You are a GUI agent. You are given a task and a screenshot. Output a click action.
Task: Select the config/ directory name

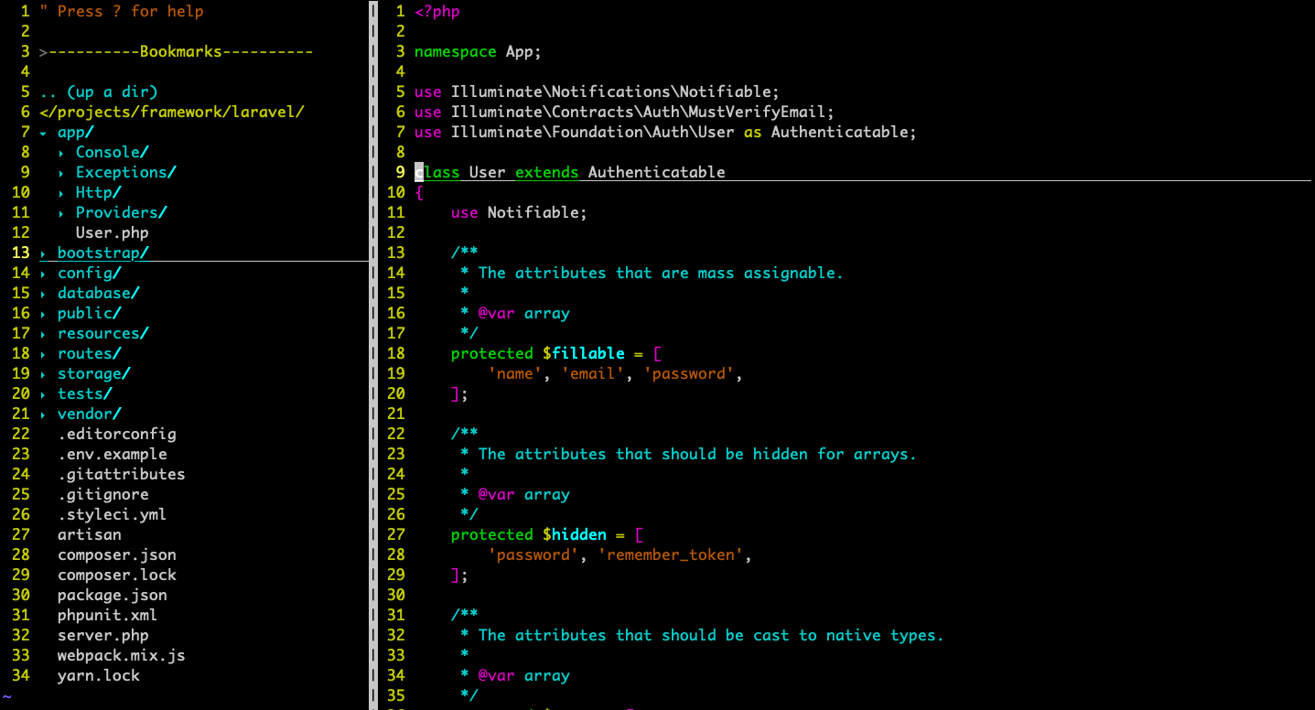pos(90,273)
